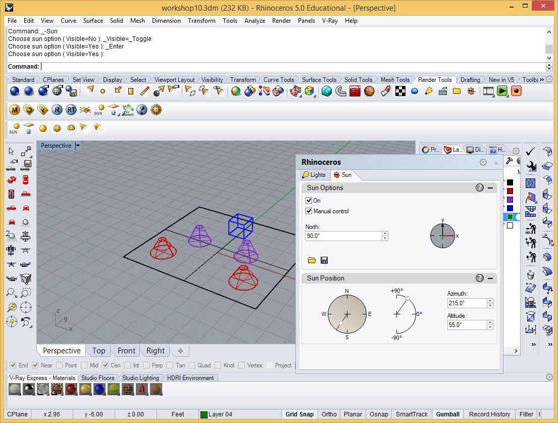Viewport: 558px width, 423px height.
Task: Enable the Point osnap checkbox
Action: [x=60, y=365]
